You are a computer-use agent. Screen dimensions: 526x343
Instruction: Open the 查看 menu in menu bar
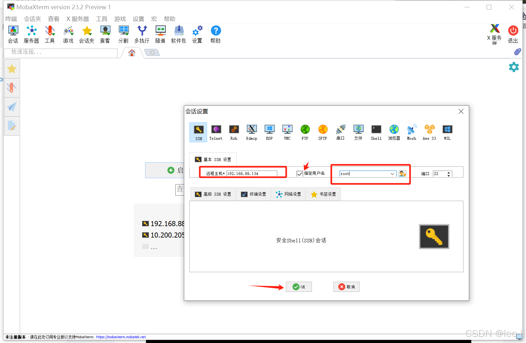click(x=54, y=19)
